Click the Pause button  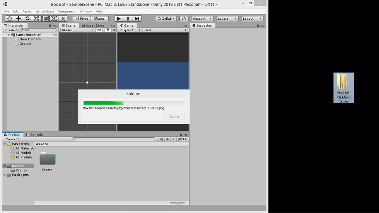128,19
